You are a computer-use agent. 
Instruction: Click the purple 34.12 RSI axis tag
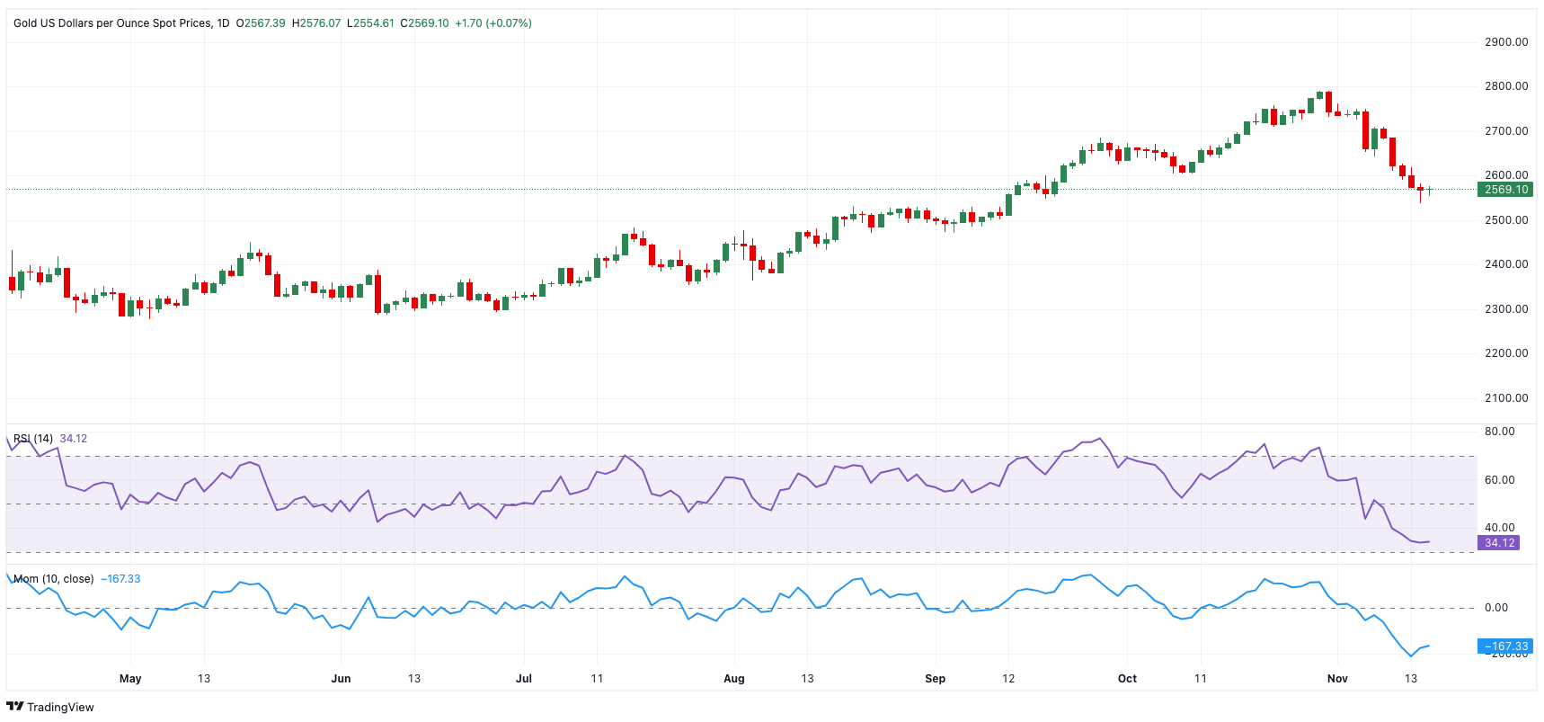pos(1498,543)
